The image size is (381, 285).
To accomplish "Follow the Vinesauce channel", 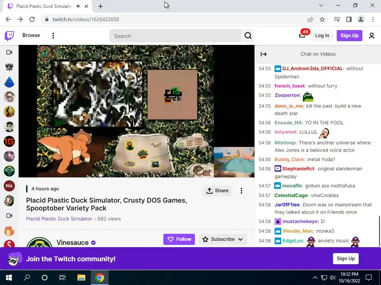I will click(179, 239).
